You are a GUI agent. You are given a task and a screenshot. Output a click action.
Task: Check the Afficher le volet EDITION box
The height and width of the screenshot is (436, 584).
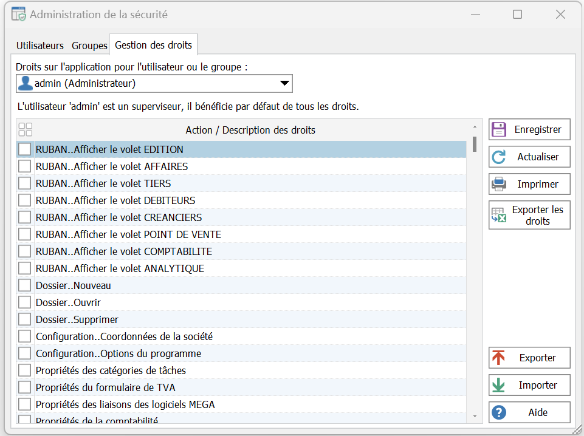24,149
